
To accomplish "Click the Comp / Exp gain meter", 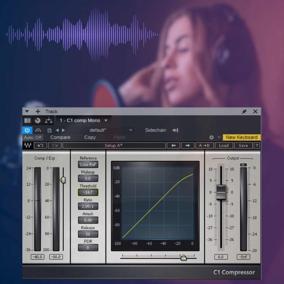I will click(x=38, y=209).
